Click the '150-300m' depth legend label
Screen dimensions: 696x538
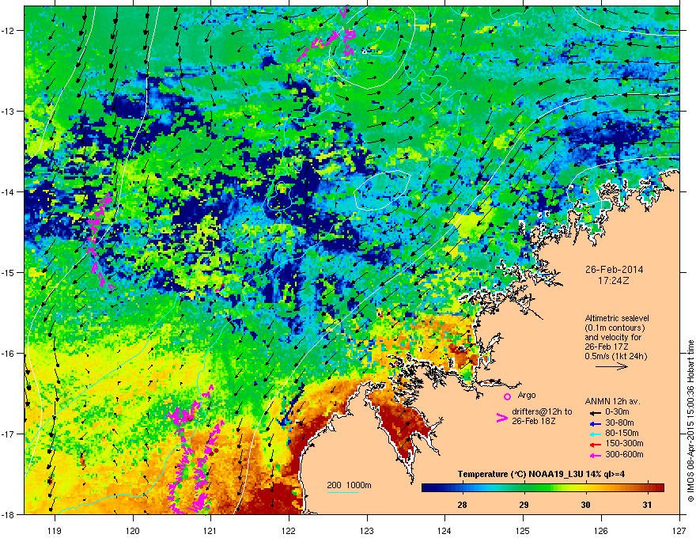(x=624, y=443)
